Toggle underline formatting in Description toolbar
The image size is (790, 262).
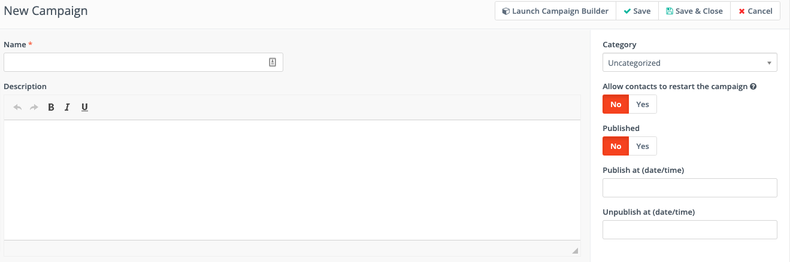pyautogui.click(x=84, y=107)
